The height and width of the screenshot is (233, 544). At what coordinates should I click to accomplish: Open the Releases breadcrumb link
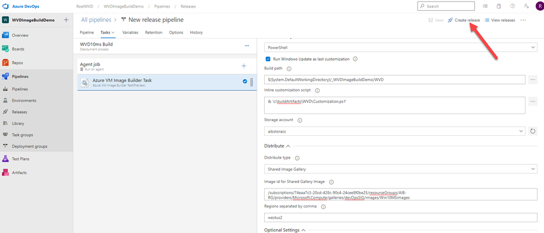188,6
